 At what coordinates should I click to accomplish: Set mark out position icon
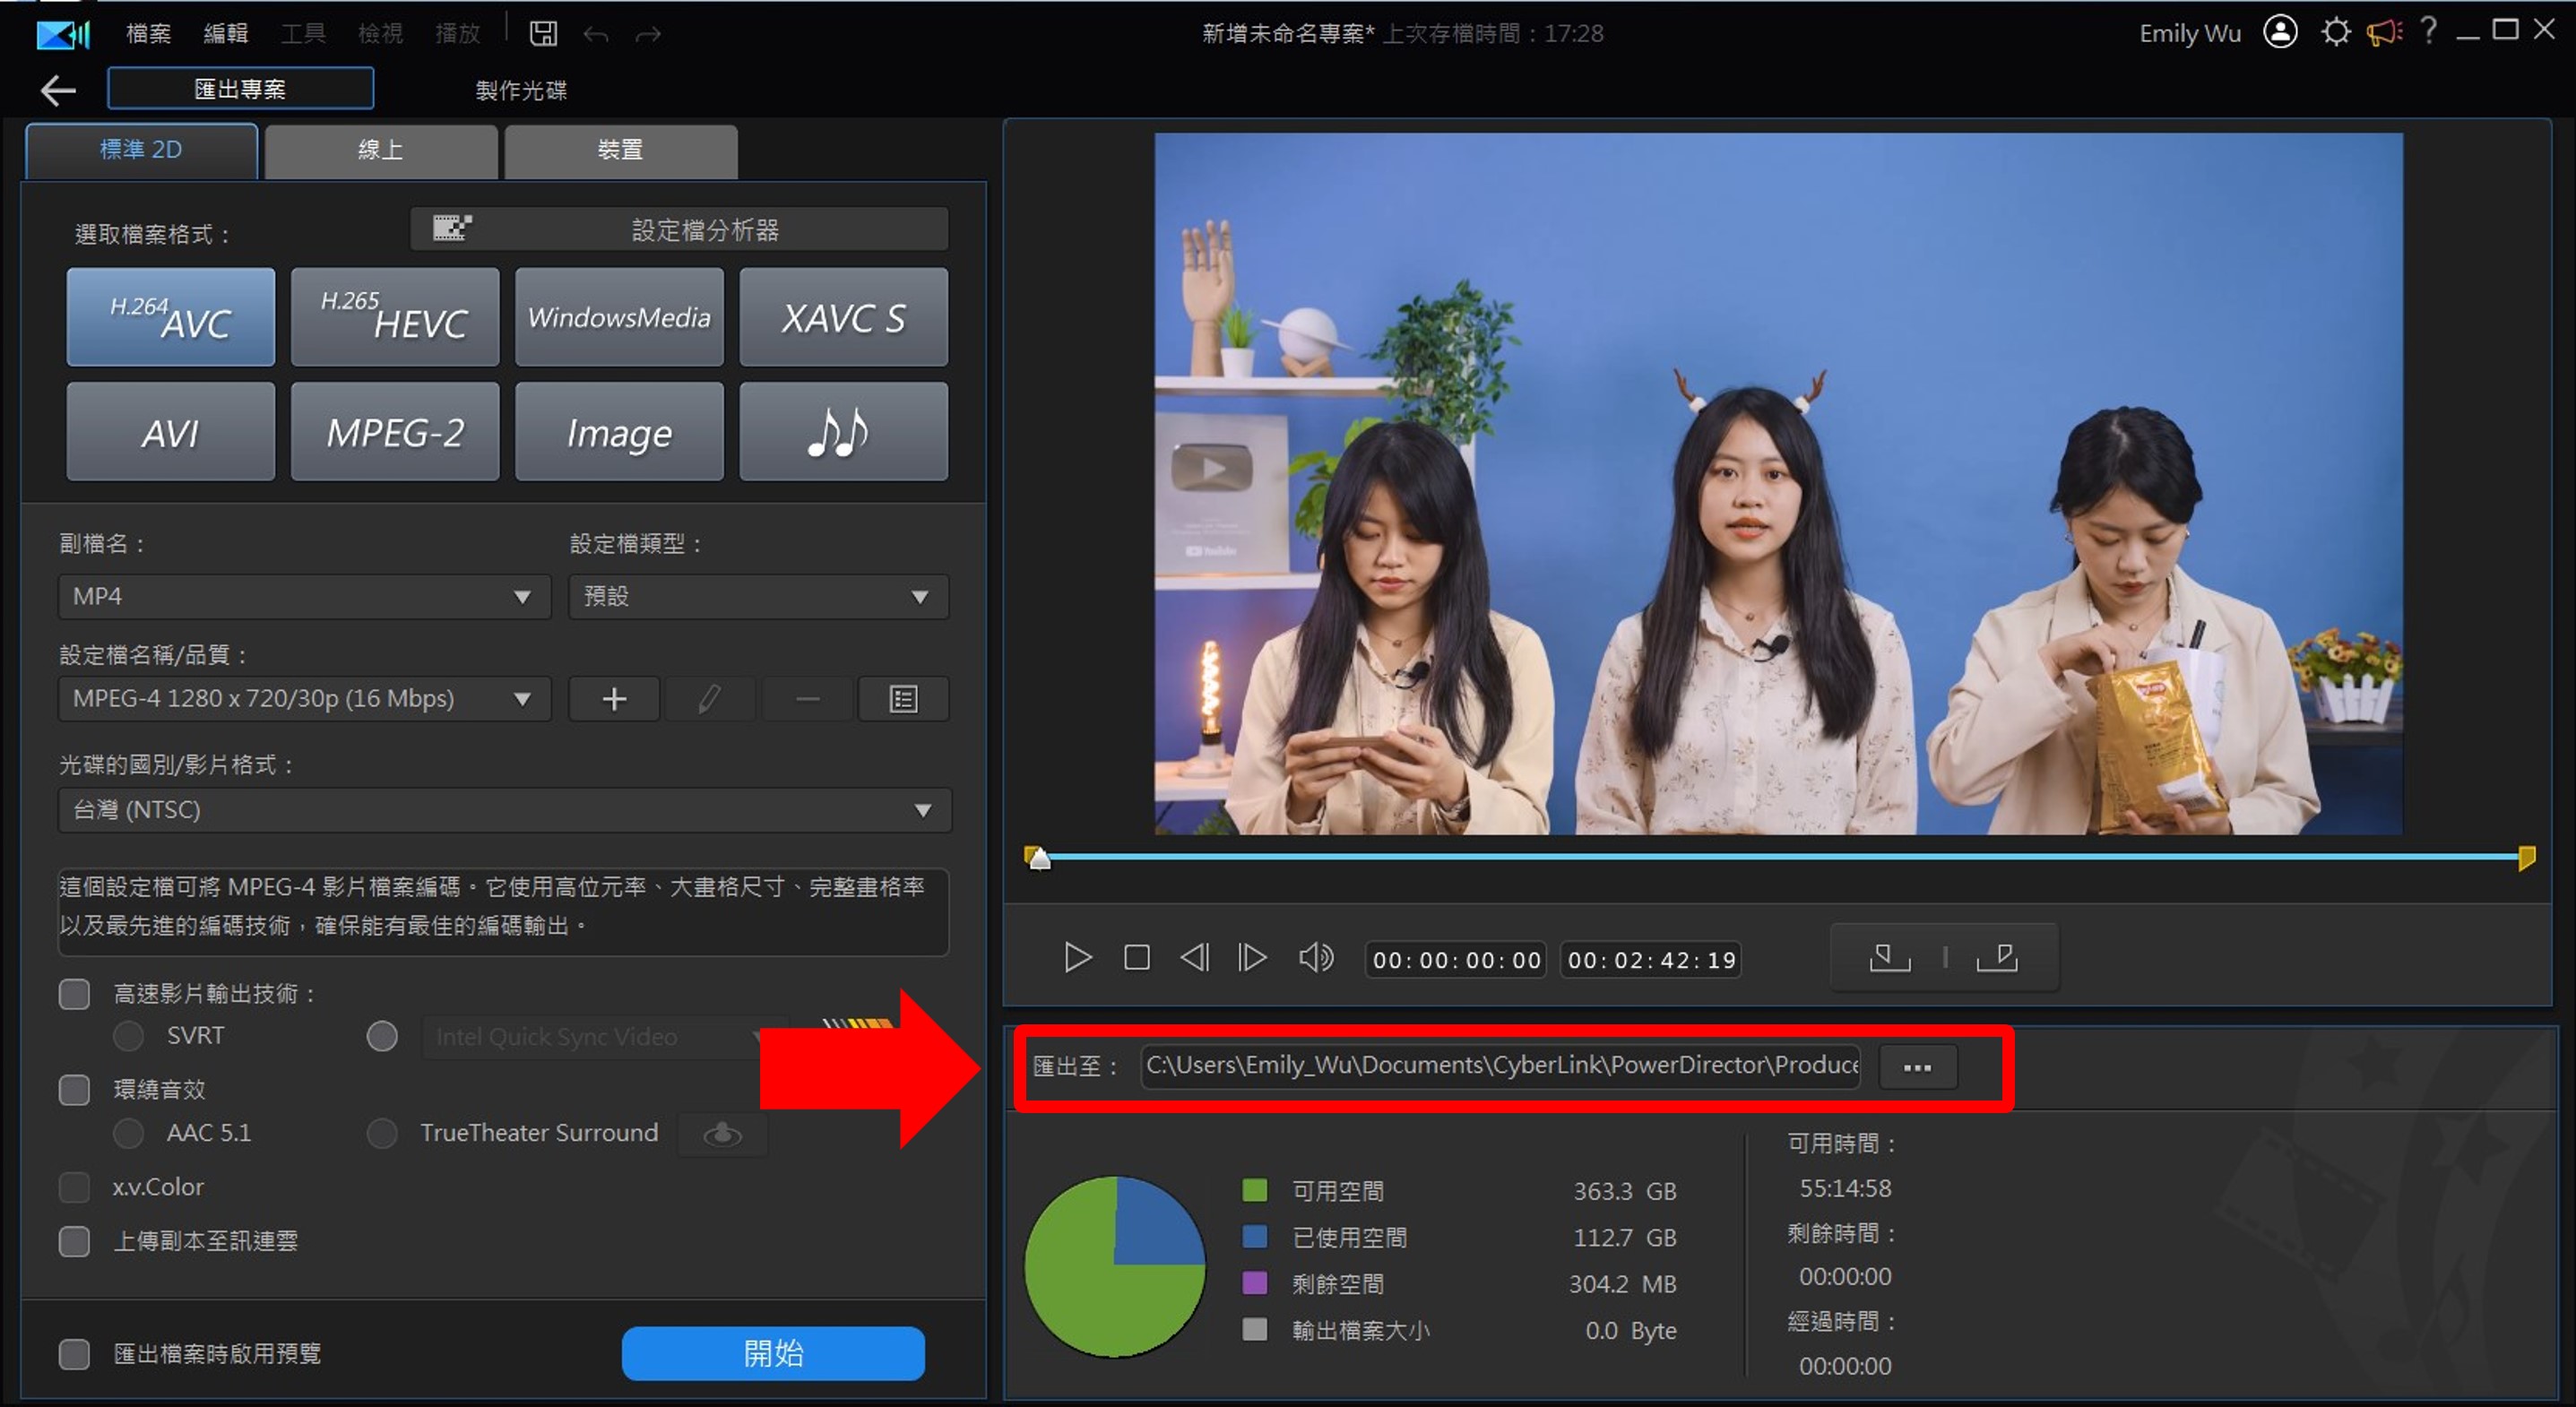(x=1997, y=958)
